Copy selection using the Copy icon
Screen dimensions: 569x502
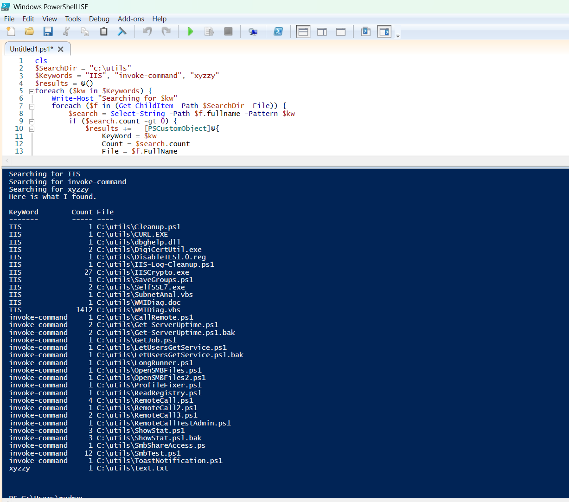click(x=85, y=32)
